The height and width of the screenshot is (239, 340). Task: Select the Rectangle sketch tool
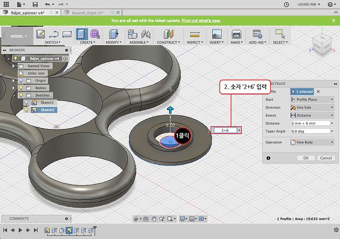click(x=67, y=34)
